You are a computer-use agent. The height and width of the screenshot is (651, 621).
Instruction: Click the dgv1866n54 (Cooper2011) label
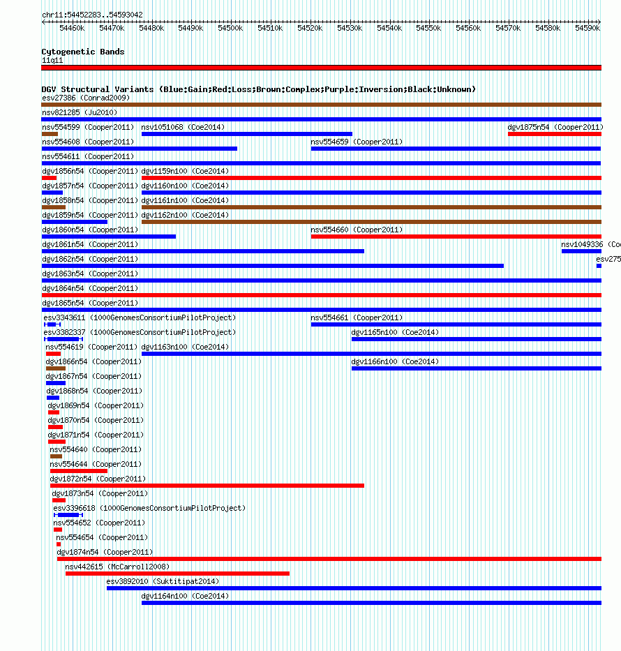click(x=93, y=361)
